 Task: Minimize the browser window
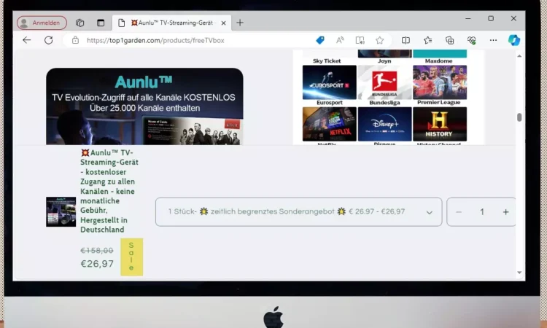(x=468, y=18)
